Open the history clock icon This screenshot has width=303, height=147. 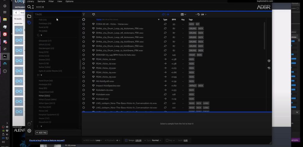(x=269, y=68)
